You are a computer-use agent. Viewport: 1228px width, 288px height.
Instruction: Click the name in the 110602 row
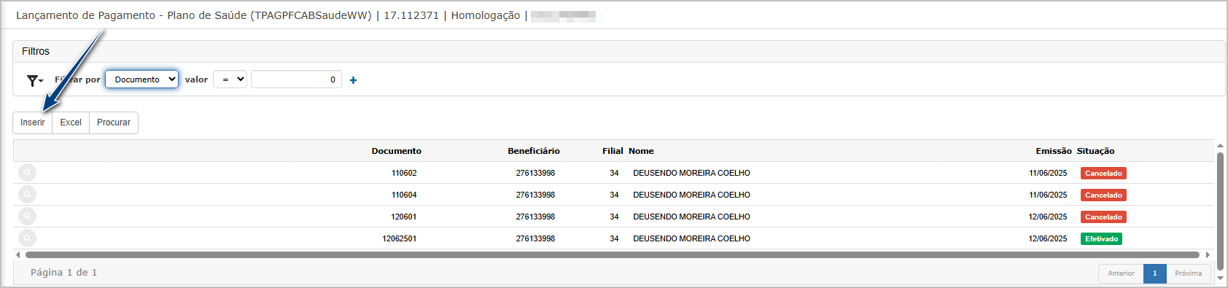pyautogui.click(x=691, y=174)
